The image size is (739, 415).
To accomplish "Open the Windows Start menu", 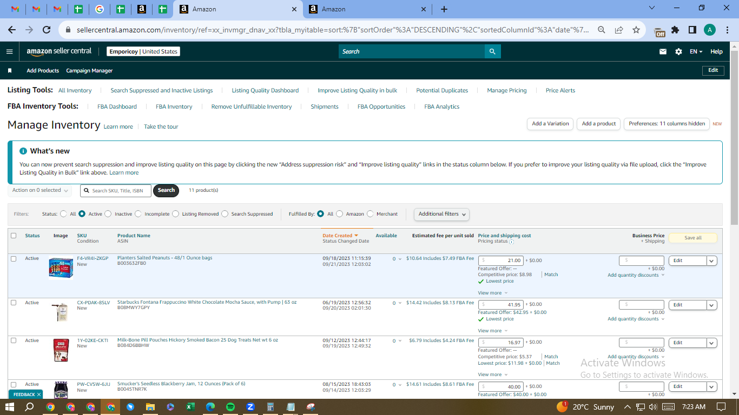I will point(10,407).
